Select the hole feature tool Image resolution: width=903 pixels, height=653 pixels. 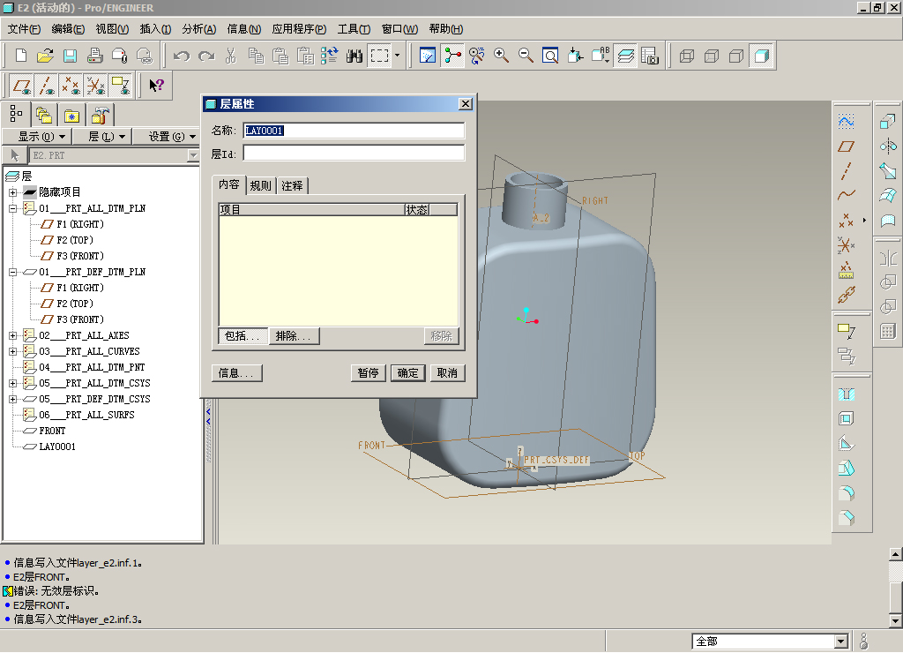(x=847, y=394)
